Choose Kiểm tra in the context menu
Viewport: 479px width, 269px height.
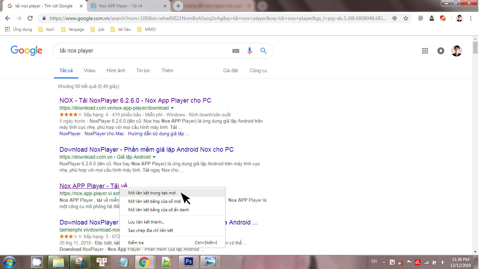172,243
